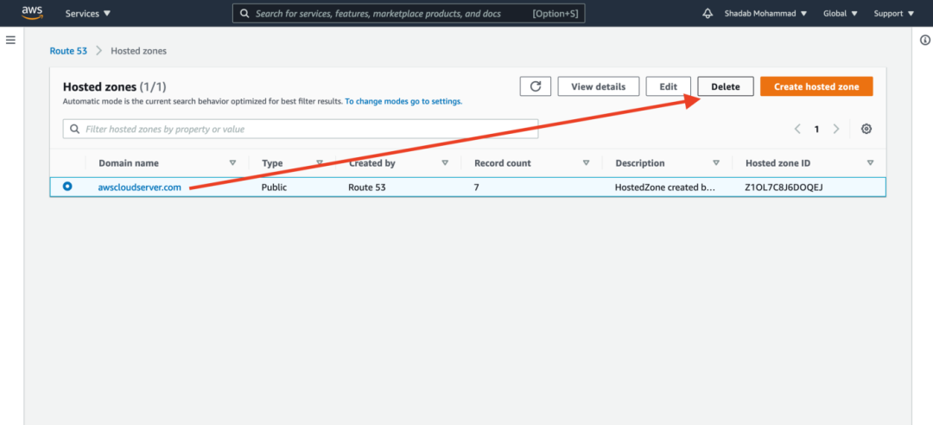
Task: Click the Created by column header
Action: tap(371, 163)
